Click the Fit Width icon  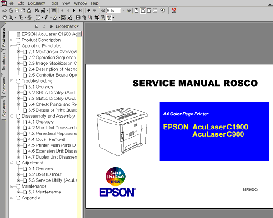(149, 10)
